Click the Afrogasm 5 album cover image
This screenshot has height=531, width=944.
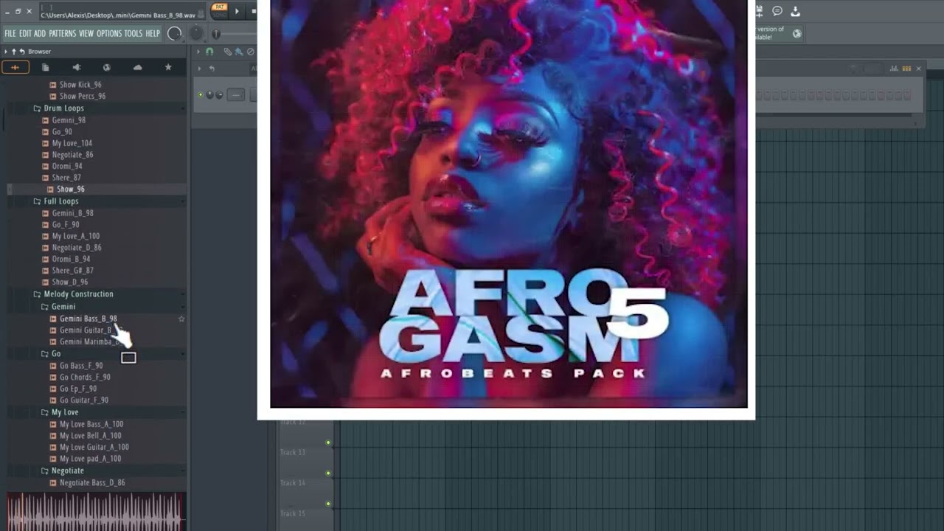point(508,204)
